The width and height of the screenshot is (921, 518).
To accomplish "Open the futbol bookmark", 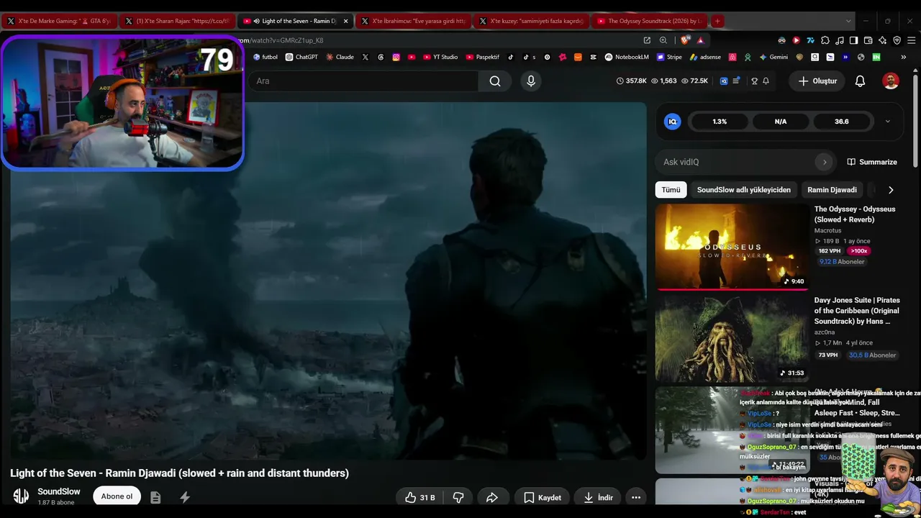I will coord(265,57).
